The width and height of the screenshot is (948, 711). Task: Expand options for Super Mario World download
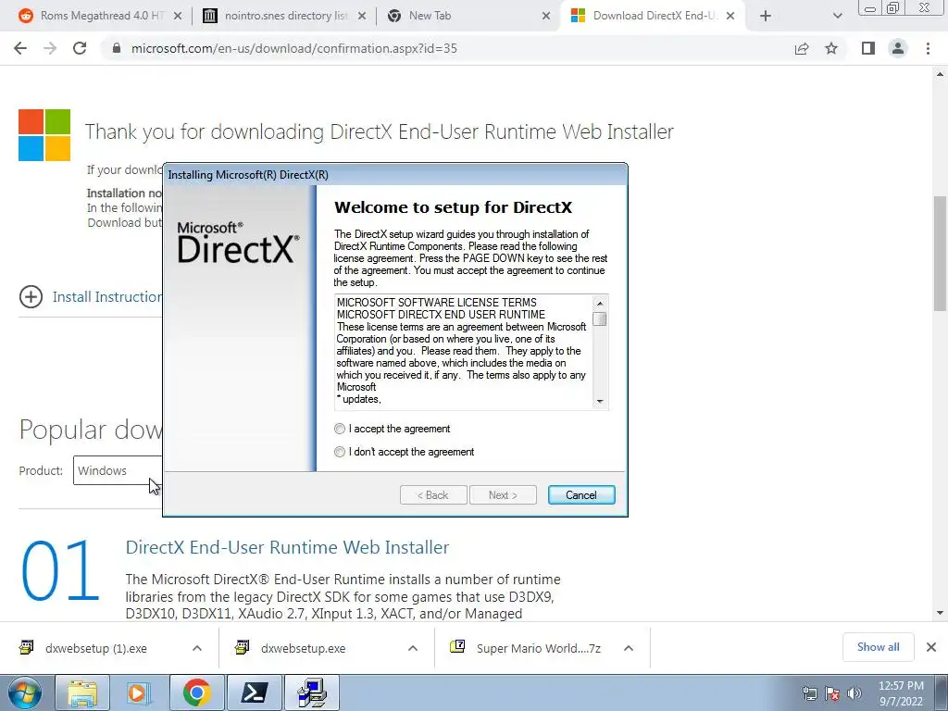629,648
